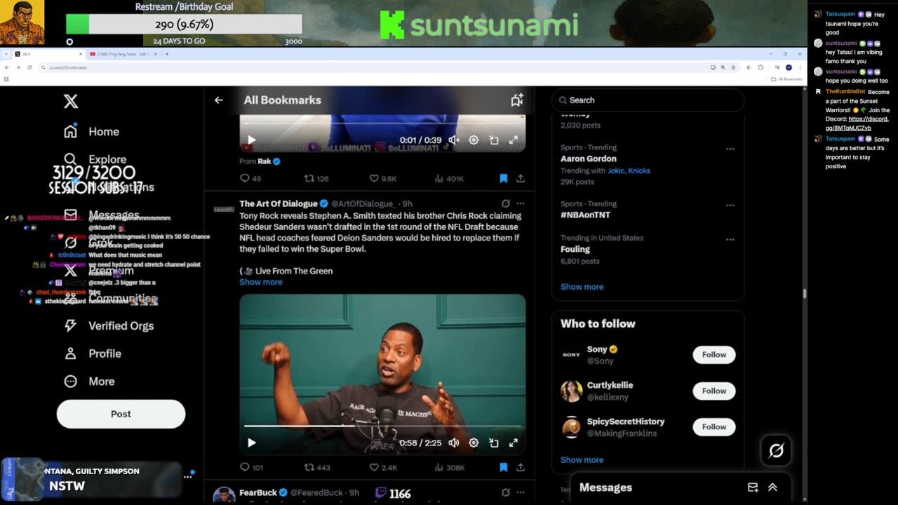Image resolution: width=898 pixels, height=505 pixels.
Task: Enter fullscreen on the top video
Action: pyautogui.click(x=514, y=140)
